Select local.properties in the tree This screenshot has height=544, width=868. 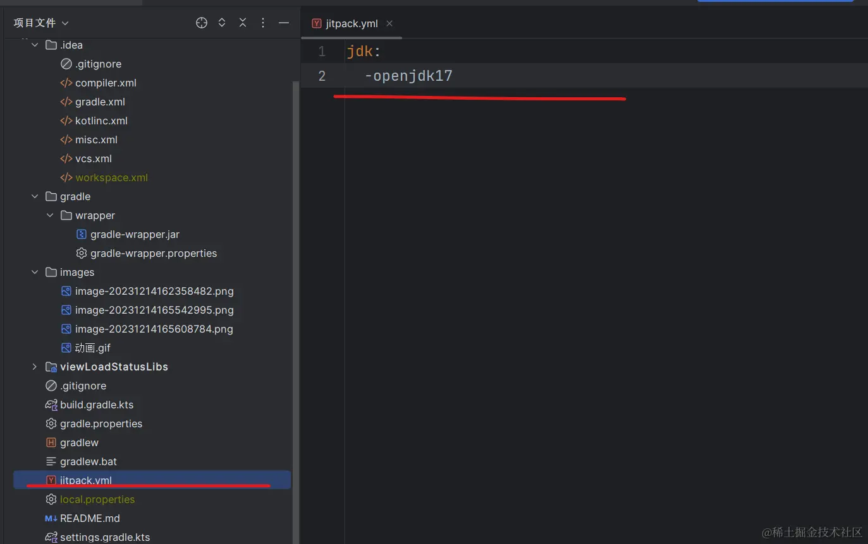click(97, 499)
